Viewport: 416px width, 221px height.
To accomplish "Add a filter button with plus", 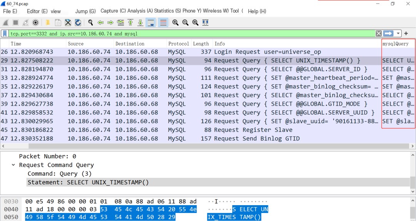I will tap(406, 34).
